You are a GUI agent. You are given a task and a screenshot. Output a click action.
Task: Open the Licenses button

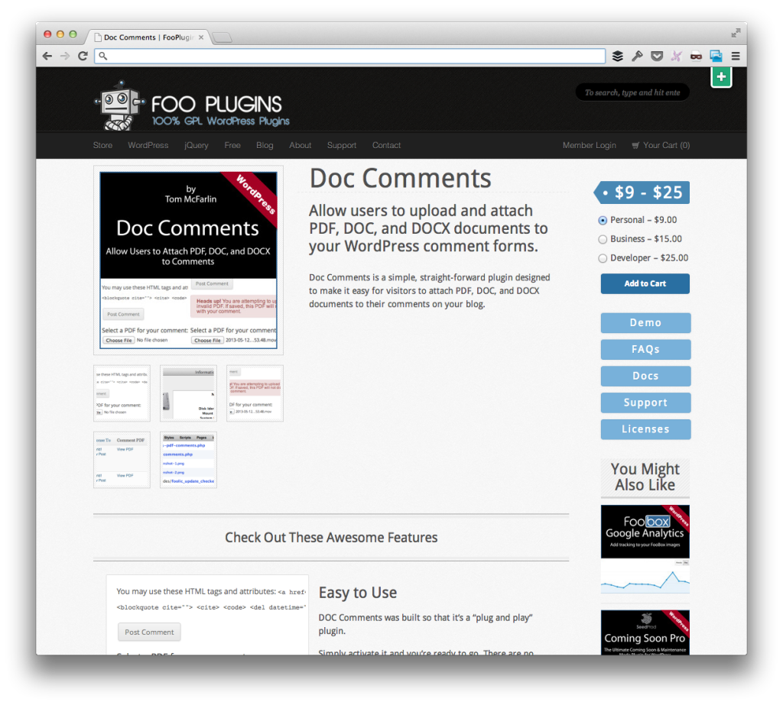(645, 429)
